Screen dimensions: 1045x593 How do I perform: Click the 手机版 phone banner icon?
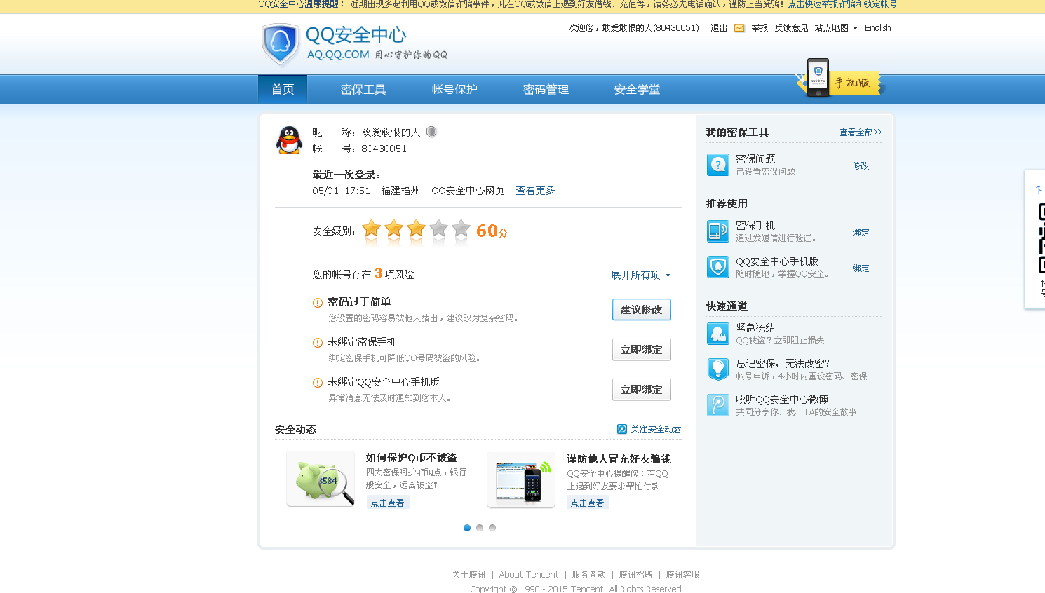(x=818, y=78)
